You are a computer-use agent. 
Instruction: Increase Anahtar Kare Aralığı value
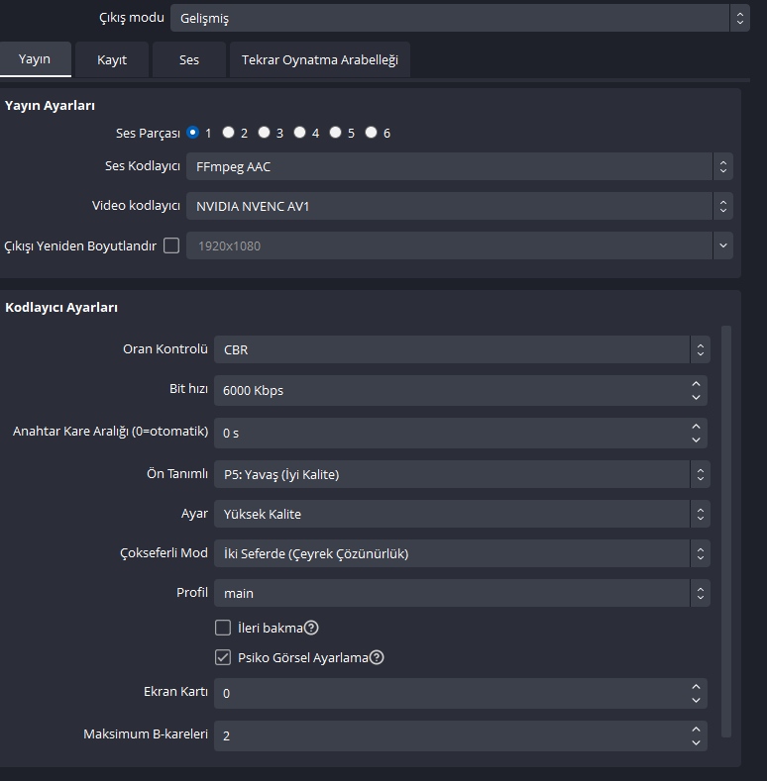coord(696,426)
